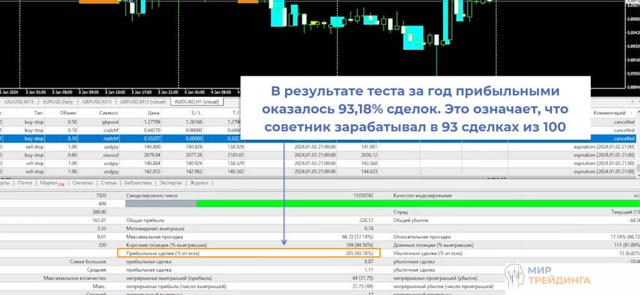This screenshot has height=295, width=640.
Task: Click the Market notification badge 136
Action: point(61,184)
